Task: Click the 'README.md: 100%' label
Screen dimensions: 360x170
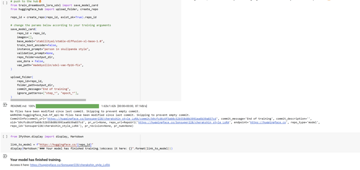Action: pyautogui.click(x=23, y=106)
